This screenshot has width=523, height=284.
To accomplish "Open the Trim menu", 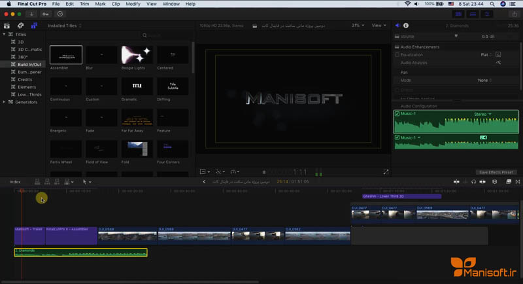I will pyautogui.click(x=84, y=4).
